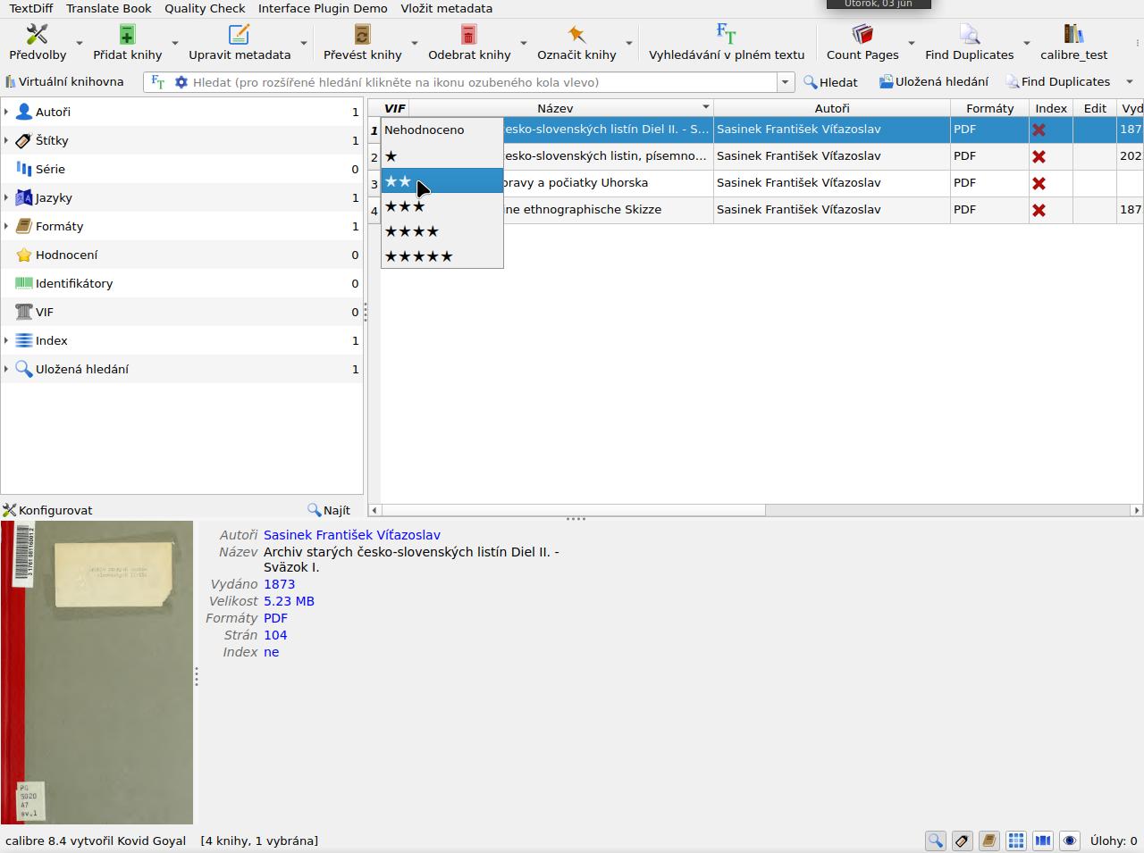Toggle the cover grid view
The image size is (1144, 853).
coord(1015,840)
